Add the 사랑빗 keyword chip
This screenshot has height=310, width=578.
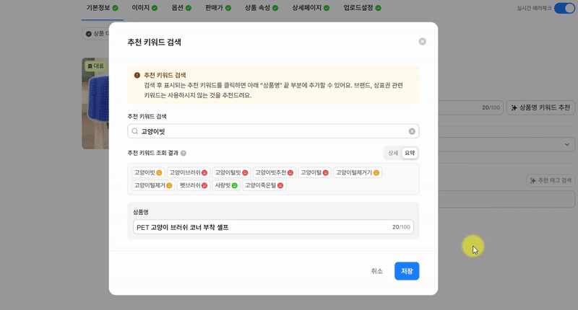coord(226,185)
